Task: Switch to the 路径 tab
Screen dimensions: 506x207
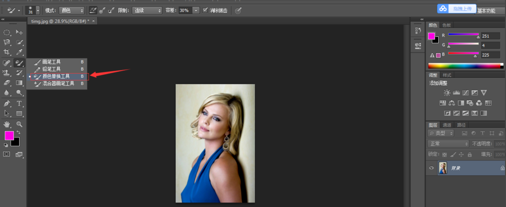Action: tap(462, 125)
